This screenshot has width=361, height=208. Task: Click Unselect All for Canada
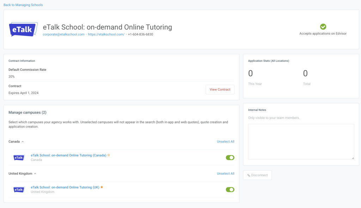coord(225,141)
